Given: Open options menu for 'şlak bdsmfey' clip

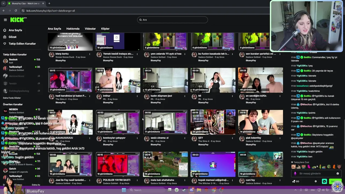Looking at the screenshot, I should (x=280, y=138).
